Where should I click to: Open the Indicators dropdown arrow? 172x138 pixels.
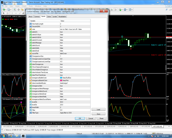(x=122, y=10)
